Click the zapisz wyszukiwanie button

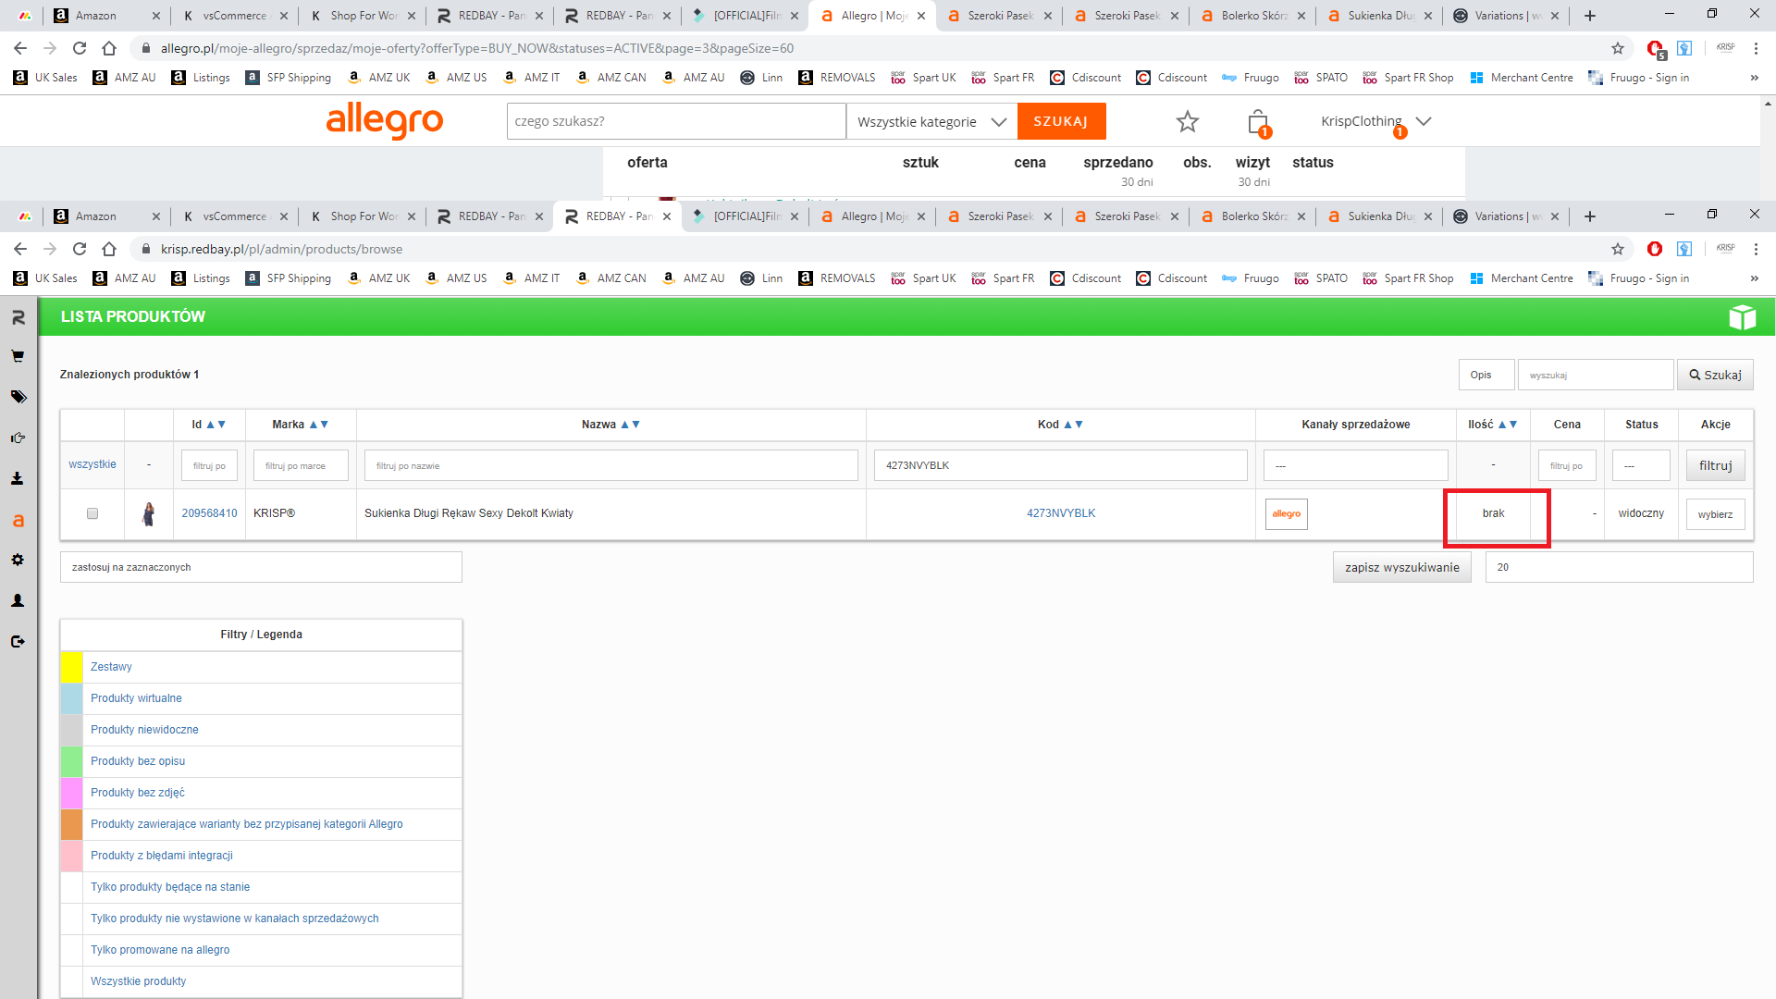point(1401,567)
